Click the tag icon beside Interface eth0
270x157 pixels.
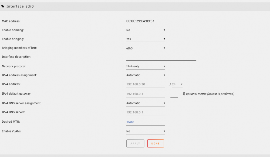(3, 6)
